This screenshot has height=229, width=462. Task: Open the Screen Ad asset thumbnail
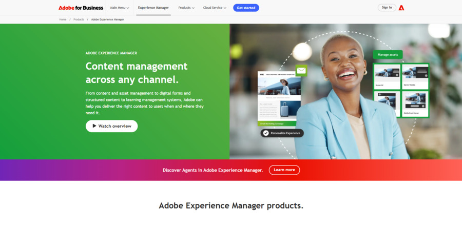387,76
